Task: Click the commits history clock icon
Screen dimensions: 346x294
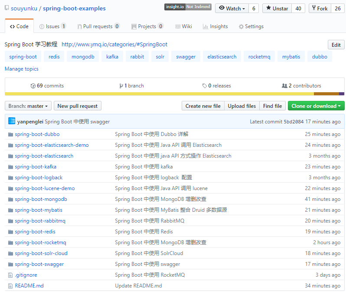Action: coord(33,86)
